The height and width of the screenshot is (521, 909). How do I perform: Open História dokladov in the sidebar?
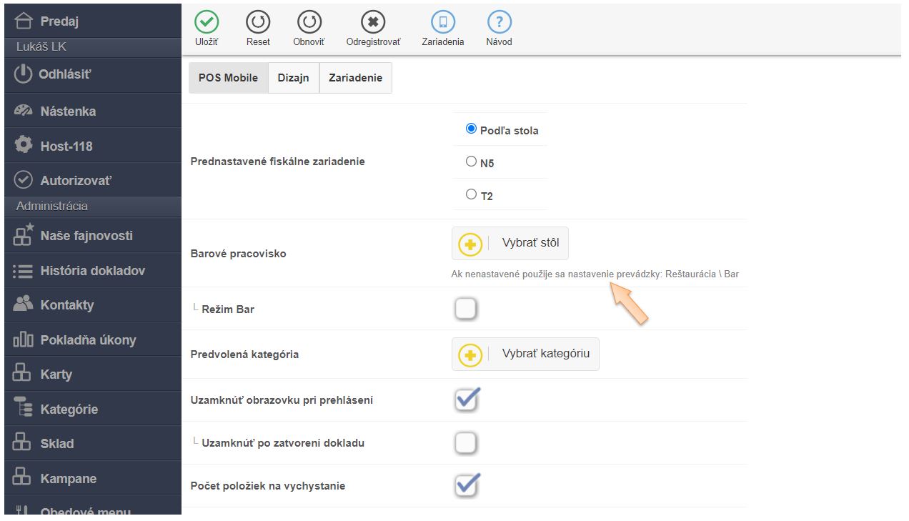92,270
